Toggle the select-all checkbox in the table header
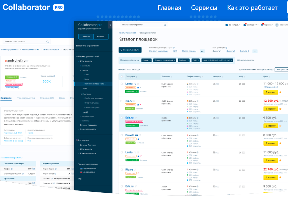 click(121, 77)
